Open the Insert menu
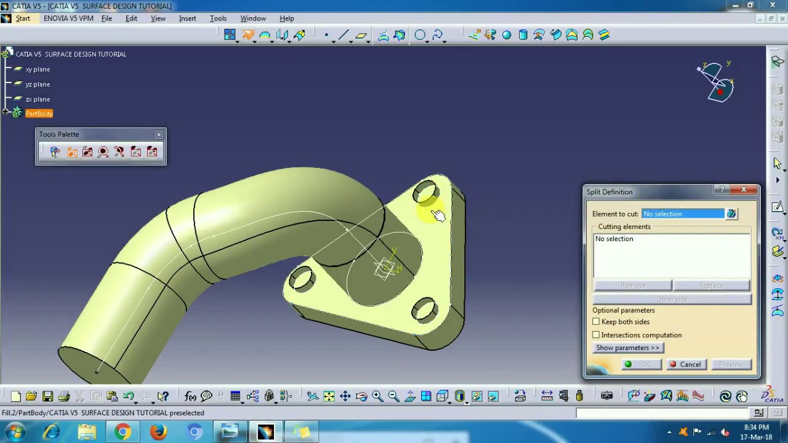This screenshot has width=788, height=443. click(x=187, y=18)
